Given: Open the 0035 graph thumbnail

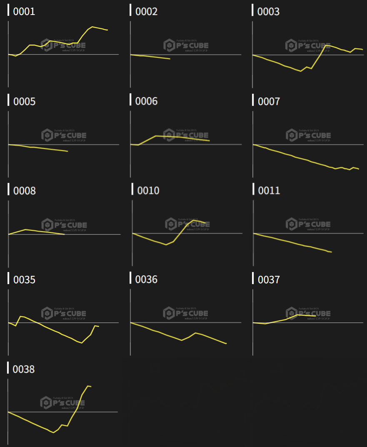Looking at the screenshot, I should coord(63,322).
